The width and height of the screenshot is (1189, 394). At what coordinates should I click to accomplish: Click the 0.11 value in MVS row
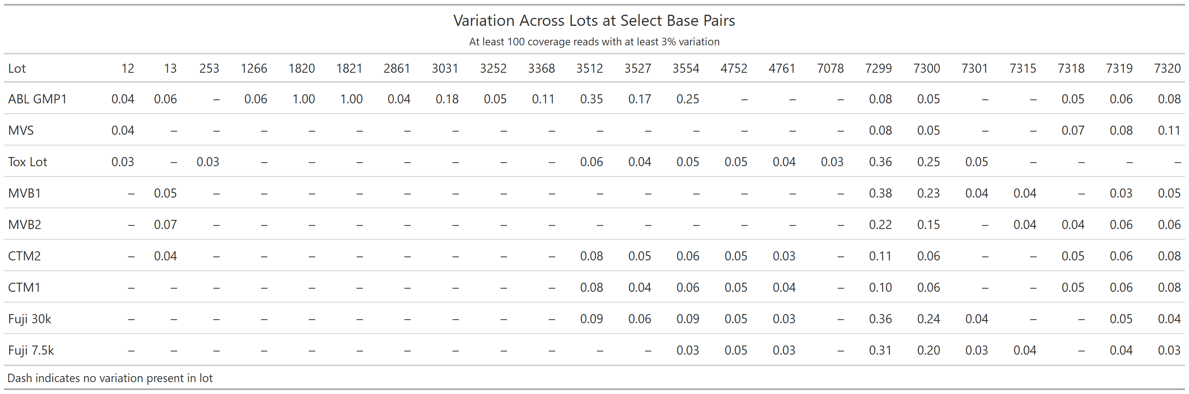pyautogui.click(x=1169, y=130)
